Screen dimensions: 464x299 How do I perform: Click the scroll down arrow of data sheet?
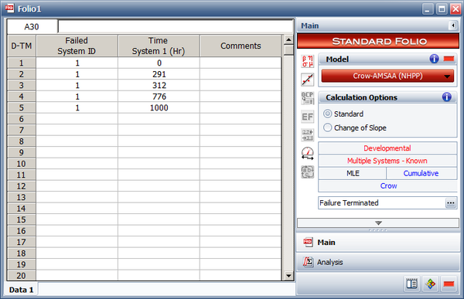(288, 276)
